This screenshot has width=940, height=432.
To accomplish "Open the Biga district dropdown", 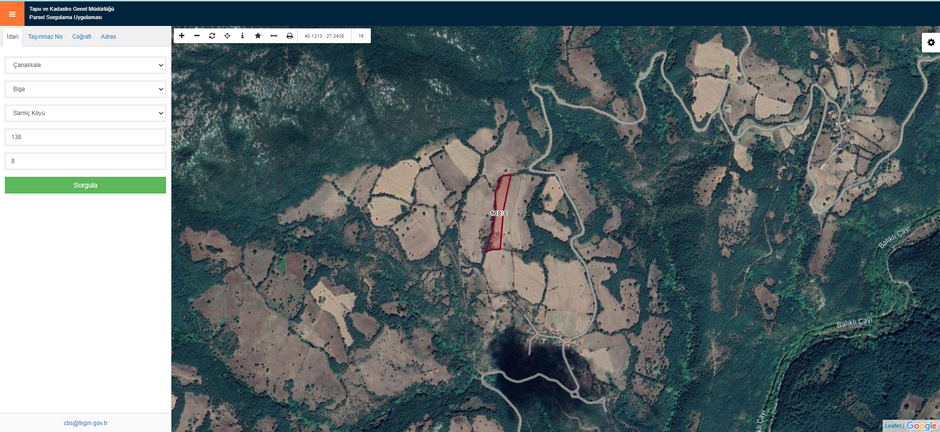I will pos(85,89).
